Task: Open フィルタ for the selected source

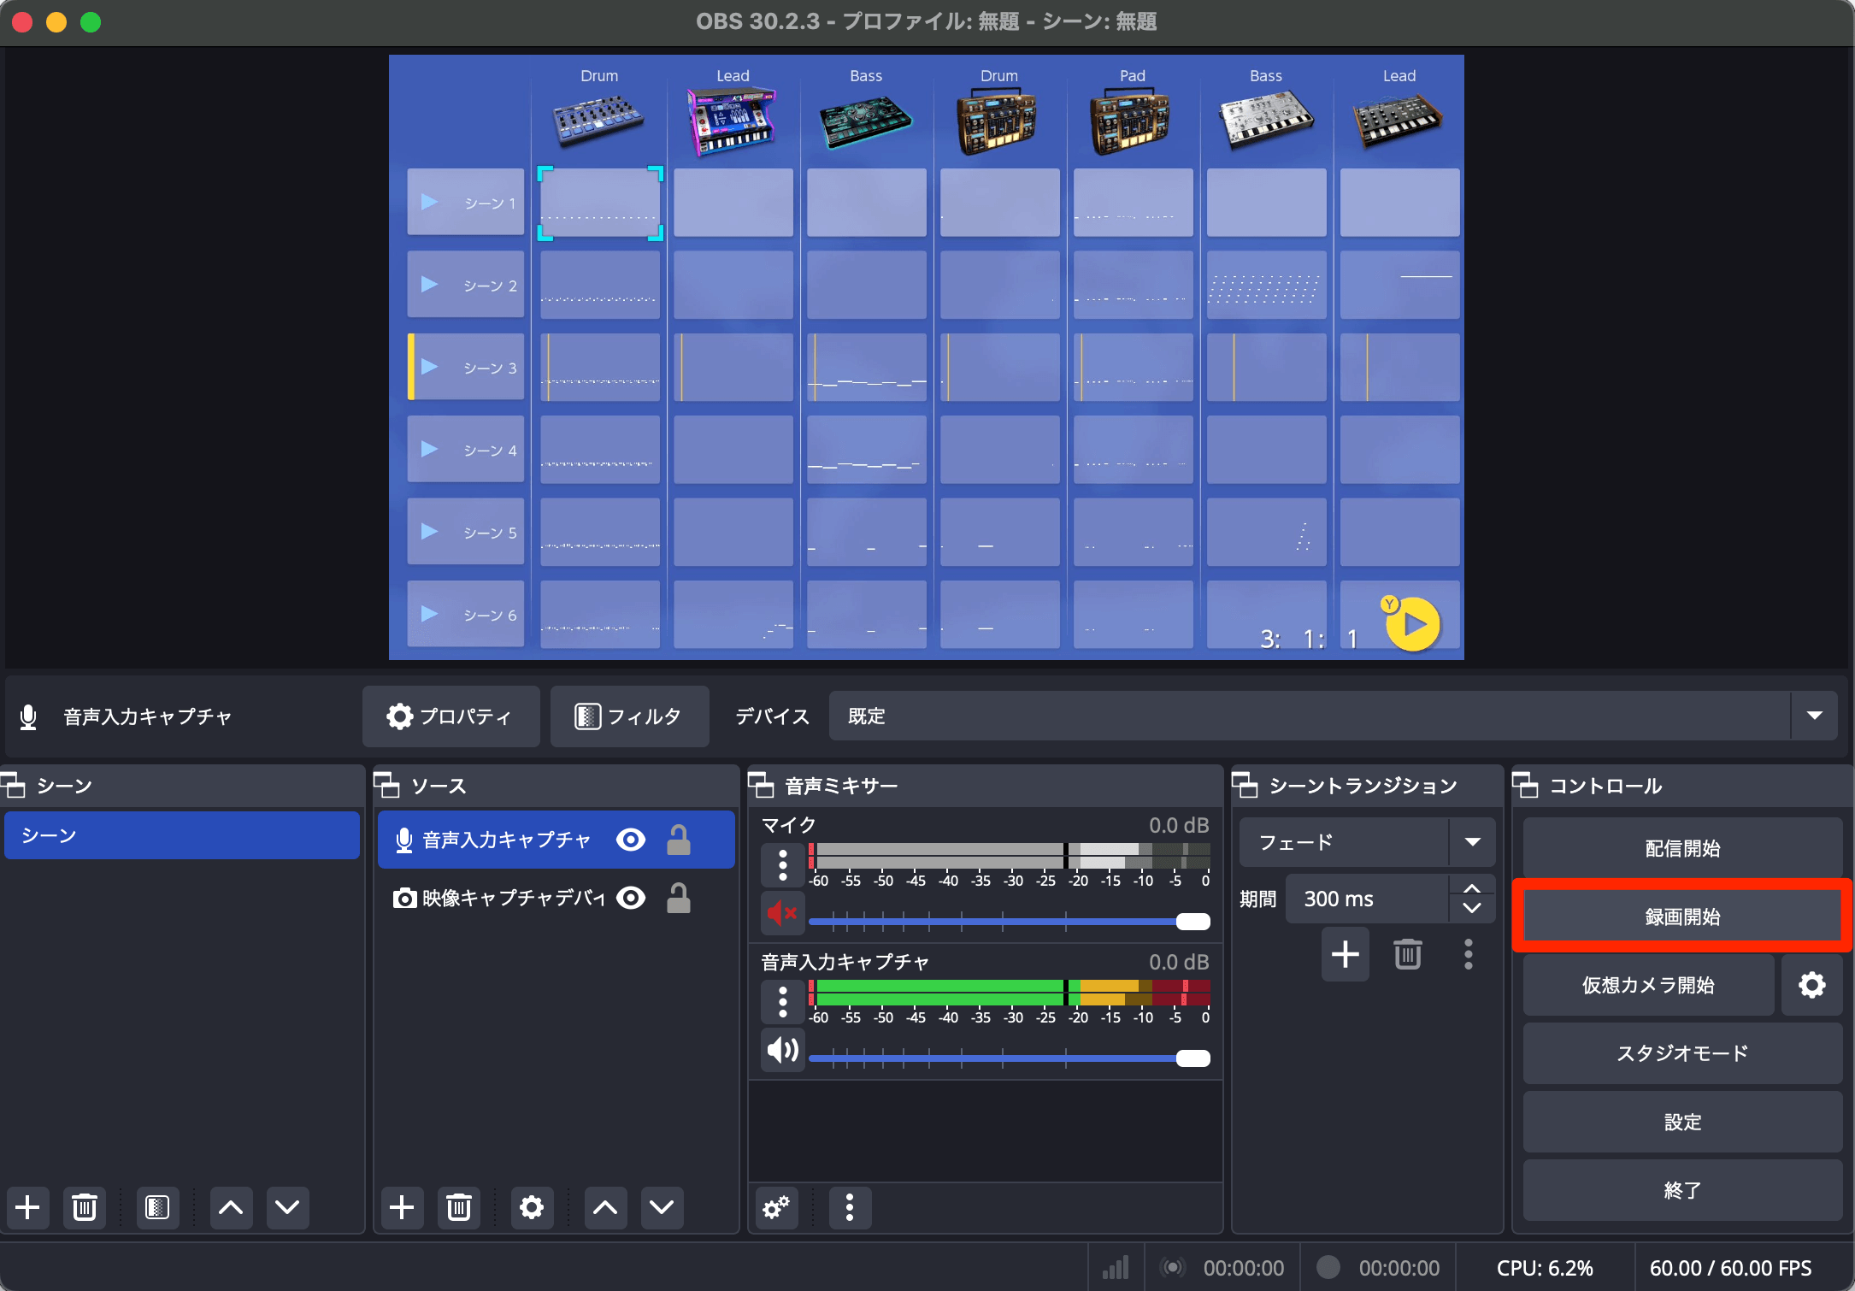Action: tap(629, 716)
